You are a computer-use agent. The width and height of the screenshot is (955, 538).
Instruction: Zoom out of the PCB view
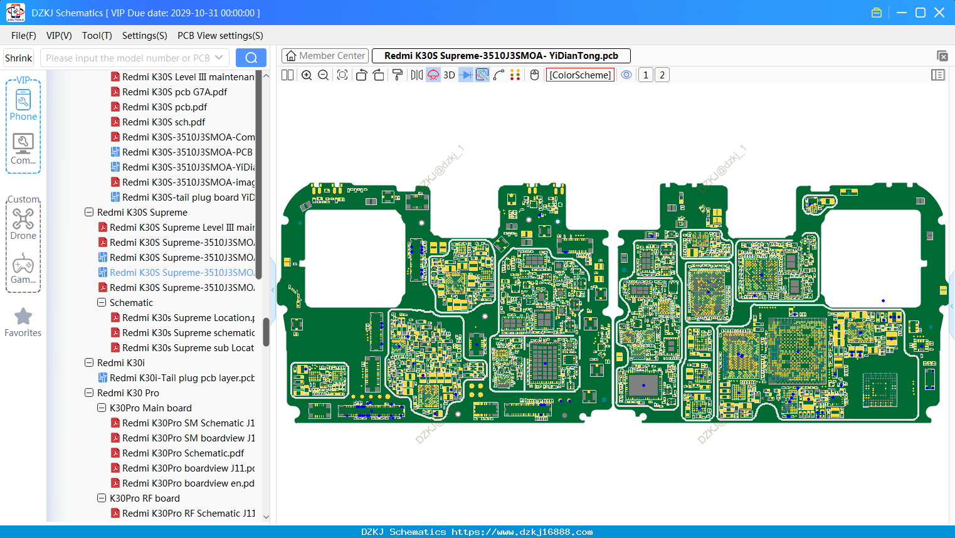click(324, 75)
